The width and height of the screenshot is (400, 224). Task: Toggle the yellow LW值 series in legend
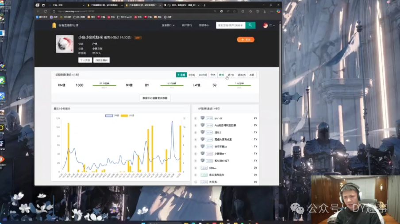[x=127, y=115]
